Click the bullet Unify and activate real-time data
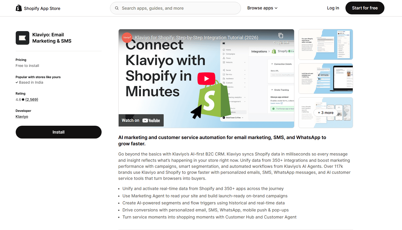Screen dimensions: 402x230 coord(203,189)
